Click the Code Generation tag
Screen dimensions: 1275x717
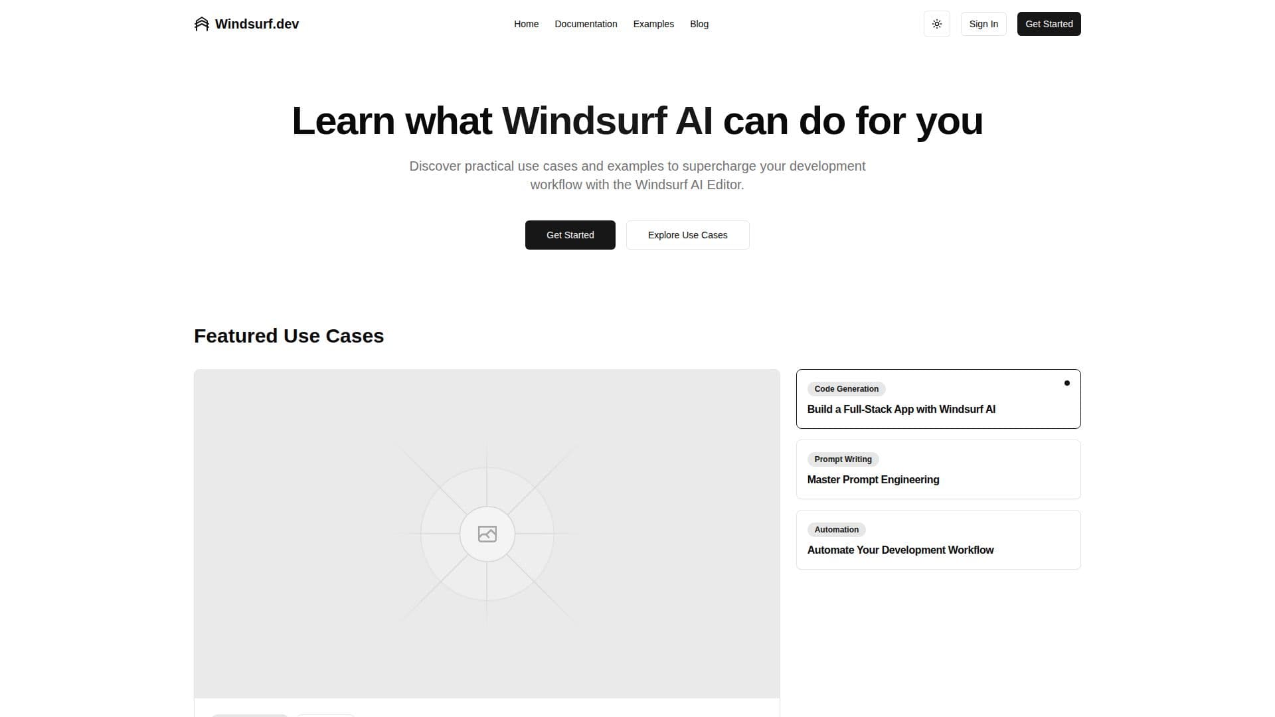coord(847,389)
